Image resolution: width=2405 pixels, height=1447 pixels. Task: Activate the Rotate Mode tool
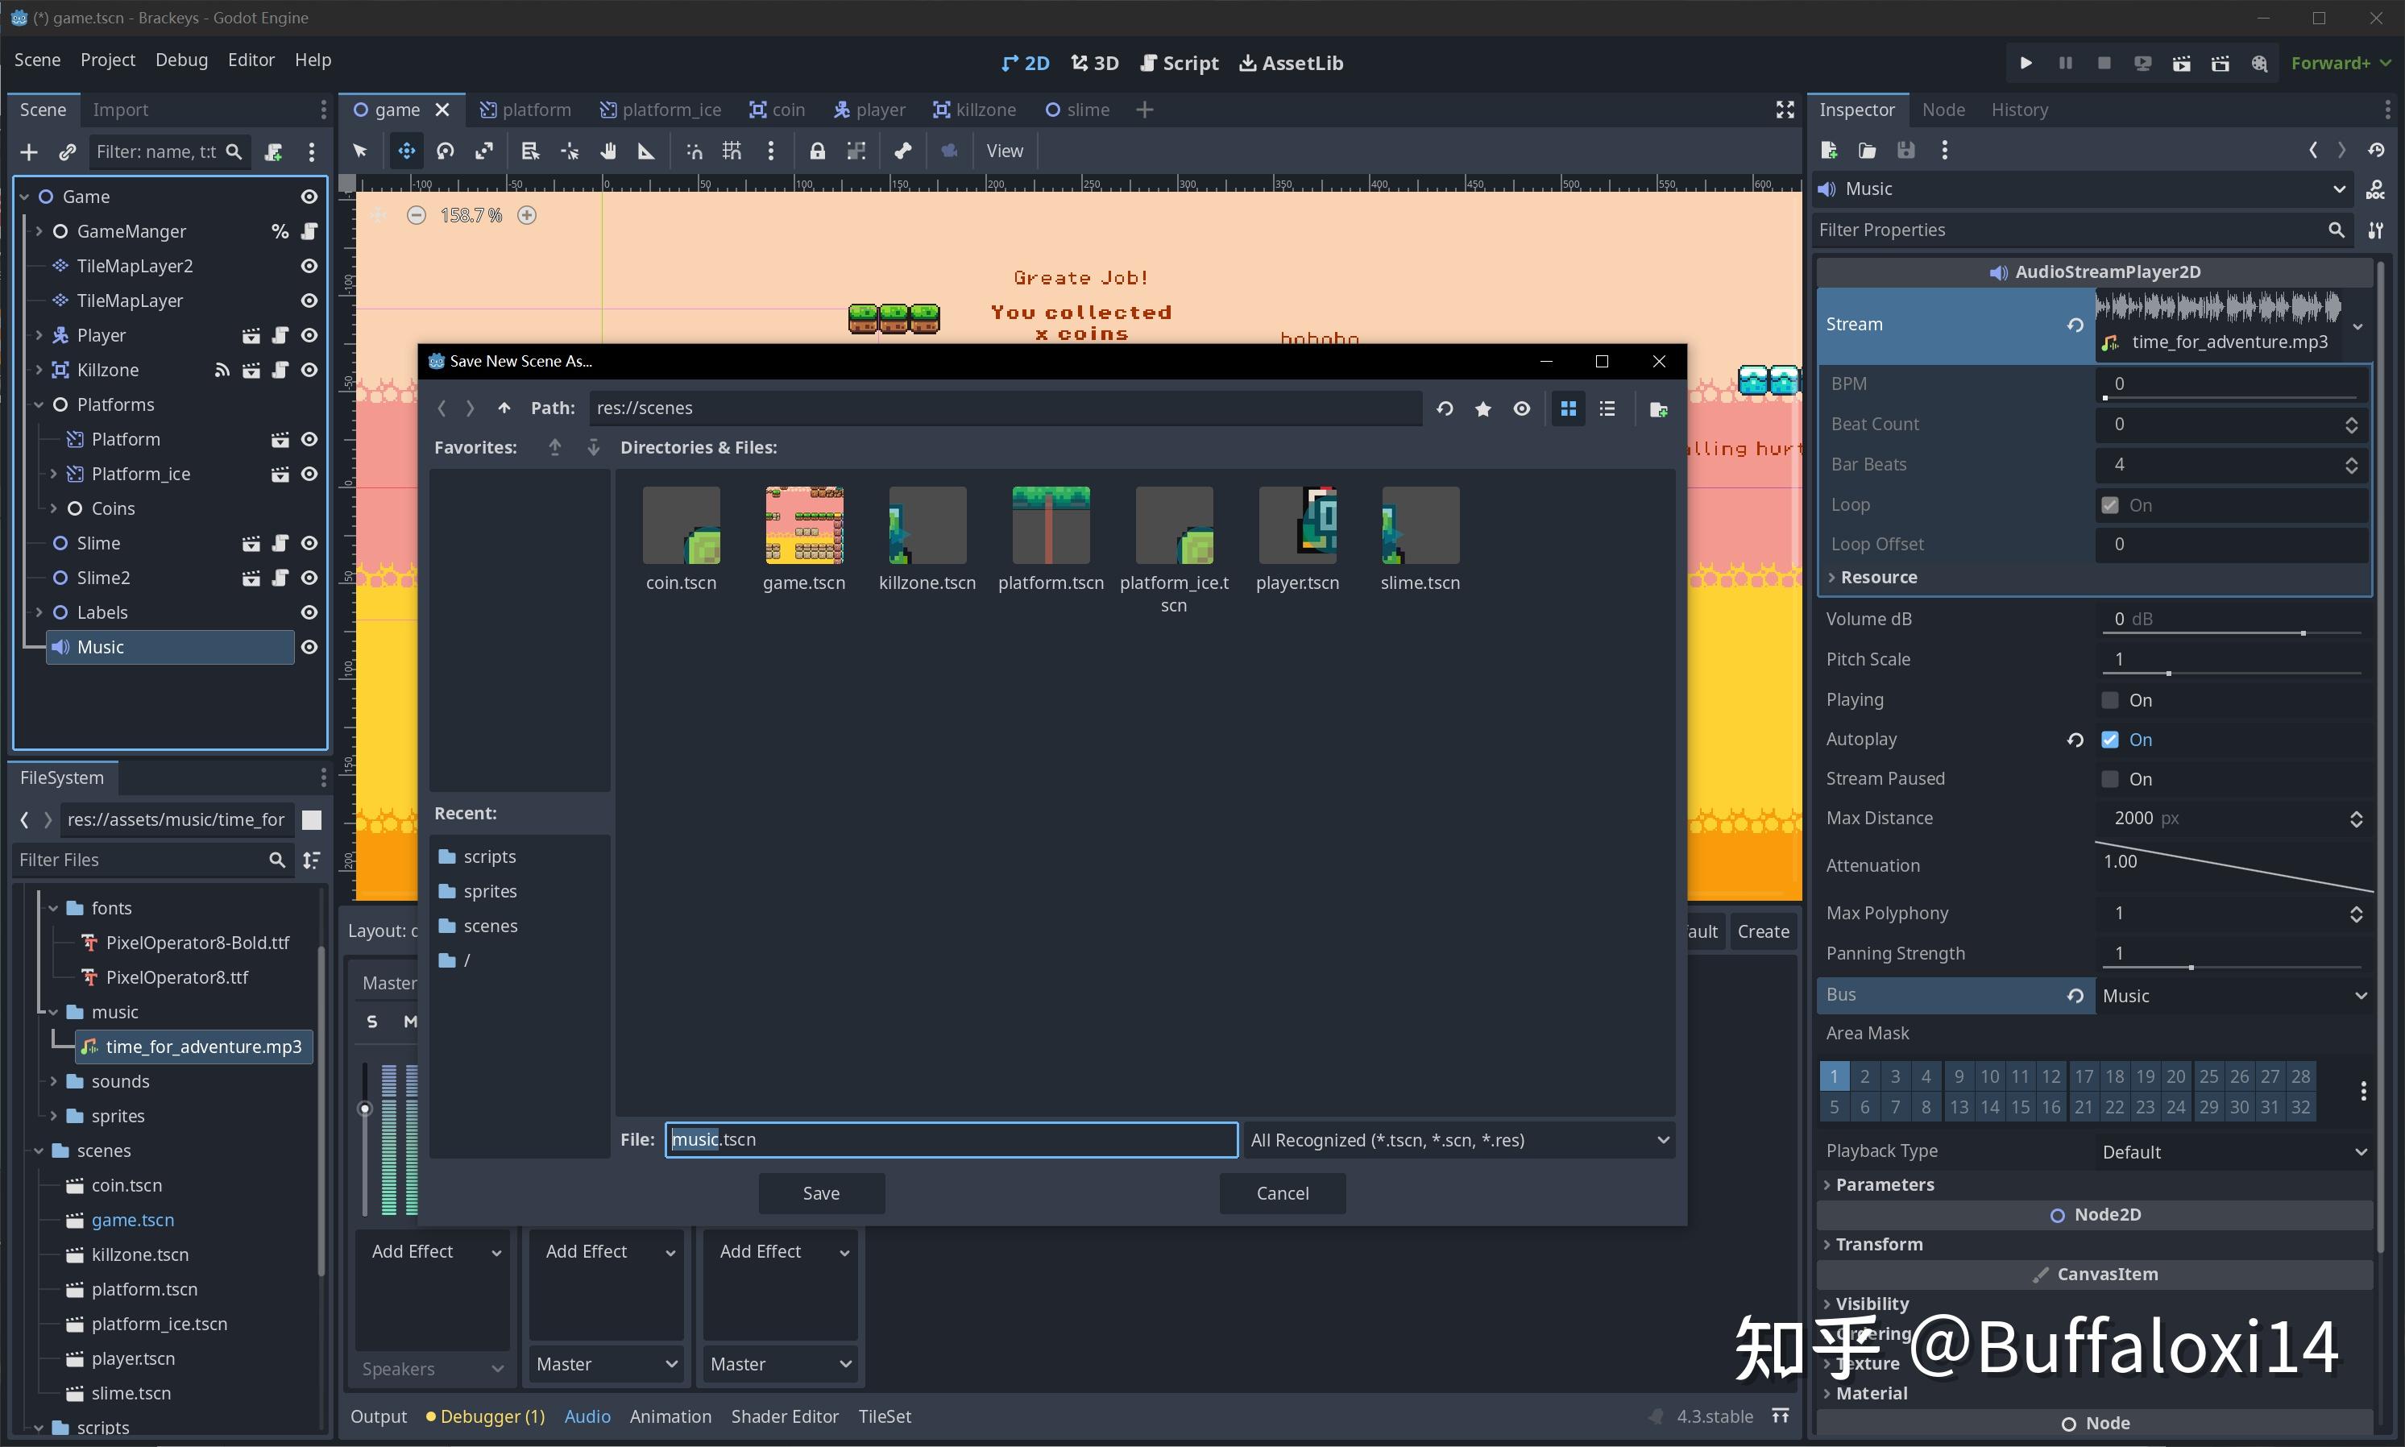[446, 151]
